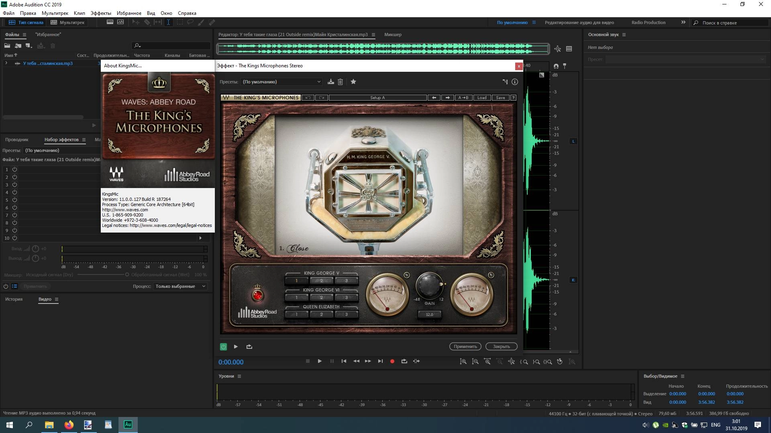Toggle power for effects rack slot 10
This screenshot has width=771, height=433.
(14, 238)
